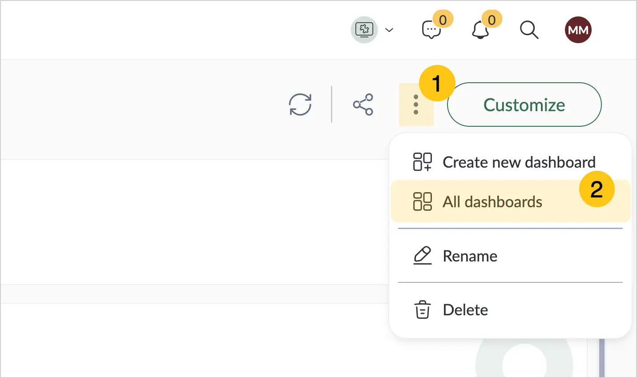Screen dimensions: 637x378
Task: Open the share dashboard icon
Action: [363, 105]
